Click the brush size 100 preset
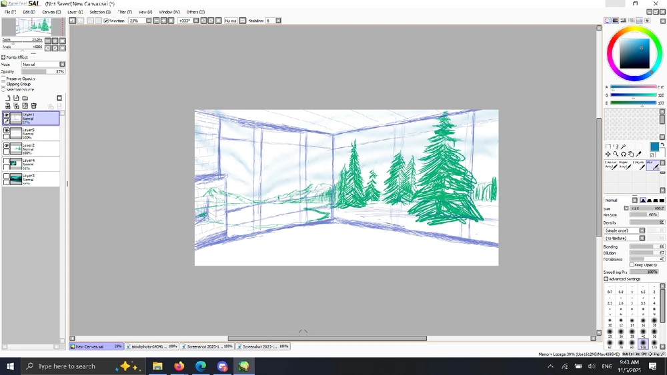667x375 pixels. coord(643,342)
